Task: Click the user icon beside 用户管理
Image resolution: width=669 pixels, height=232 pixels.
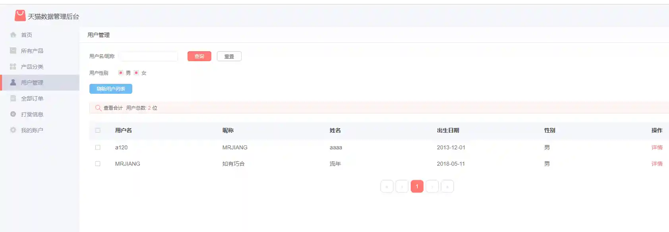Action: (x=13, y=82)
